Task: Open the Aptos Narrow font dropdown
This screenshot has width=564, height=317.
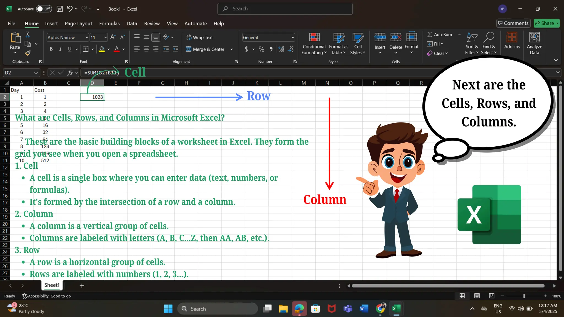Action: pos(86,37)
